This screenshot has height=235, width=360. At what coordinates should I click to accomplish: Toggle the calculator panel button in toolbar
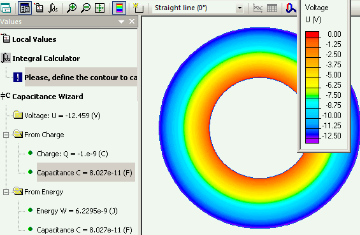(25, 8)
